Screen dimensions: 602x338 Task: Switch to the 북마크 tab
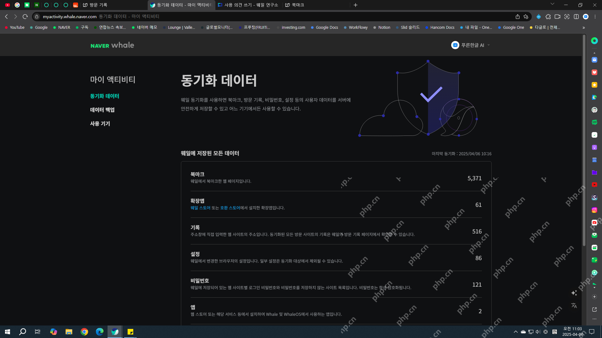click(316, 5)
